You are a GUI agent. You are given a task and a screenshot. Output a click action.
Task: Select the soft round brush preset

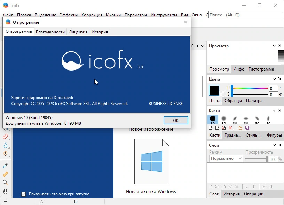224,120
